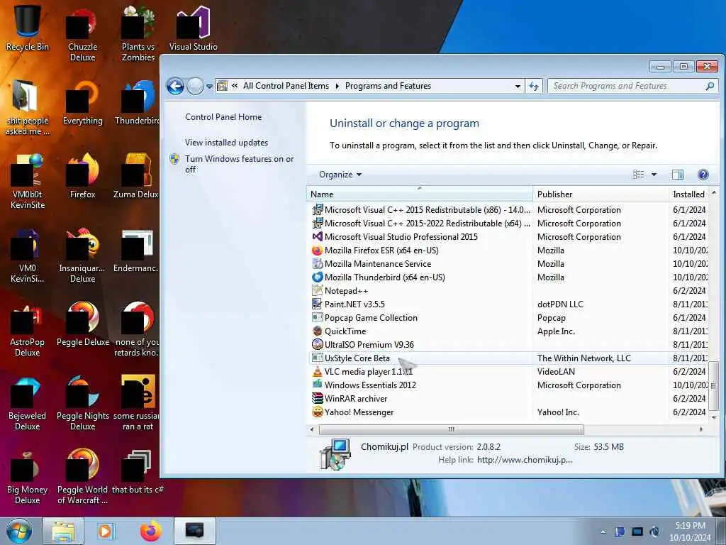This screenshot has width=726, height=545.
Task: Open View installed updates link
Action: (x=226, y=142)
